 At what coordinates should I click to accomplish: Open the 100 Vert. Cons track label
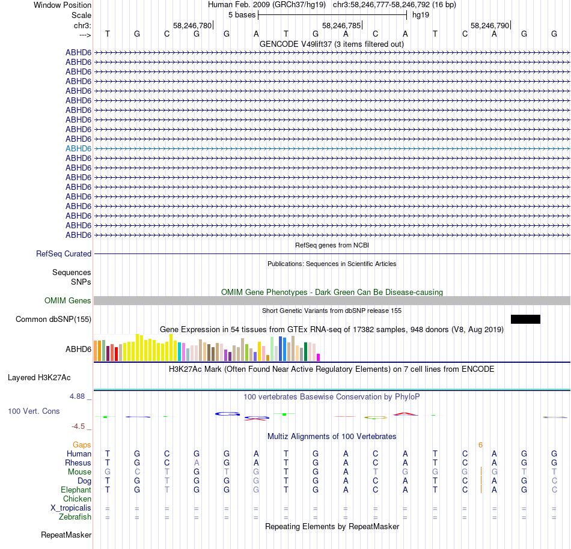point(34,411)
